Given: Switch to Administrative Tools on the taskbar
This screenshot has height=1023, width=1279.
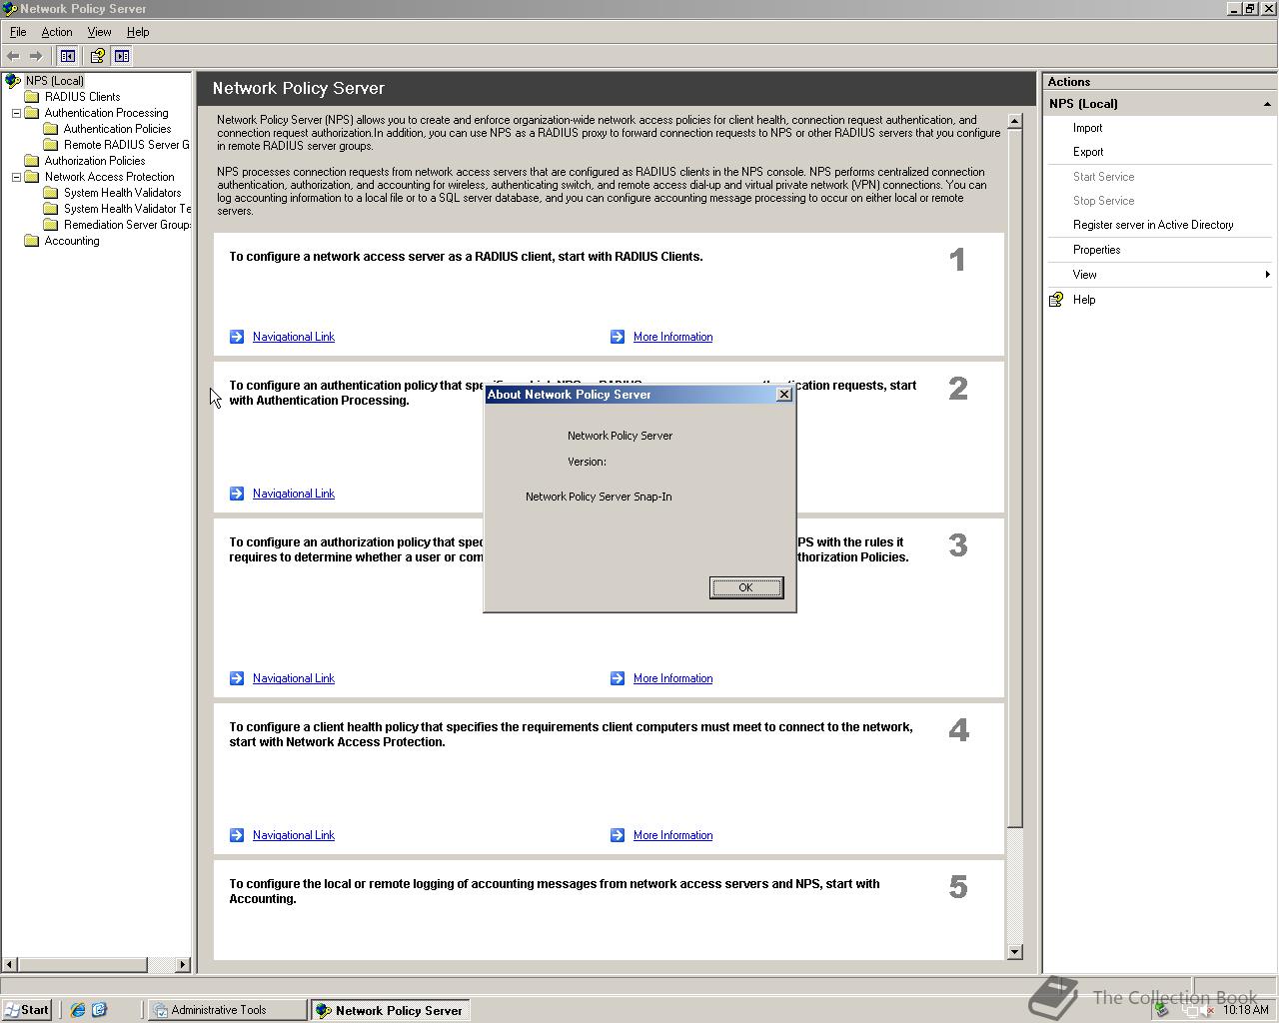Looking at the screenshot, I should [227, 1010].
